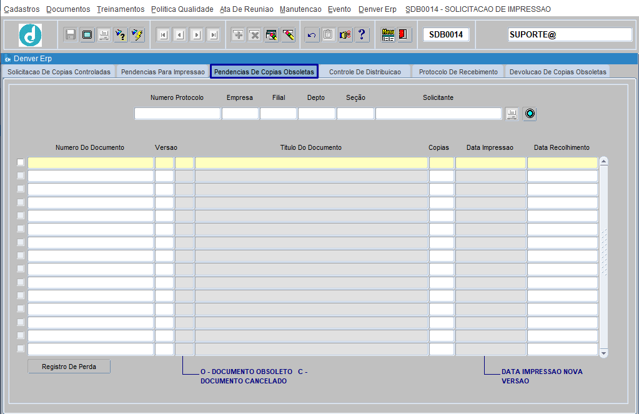Click the highlighted row's Numero Do Documento cell
639x414 pixels.
coord(91,162)
